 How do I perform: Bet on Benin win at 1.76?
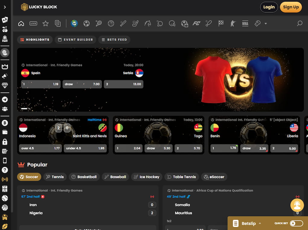pos(224,148)
